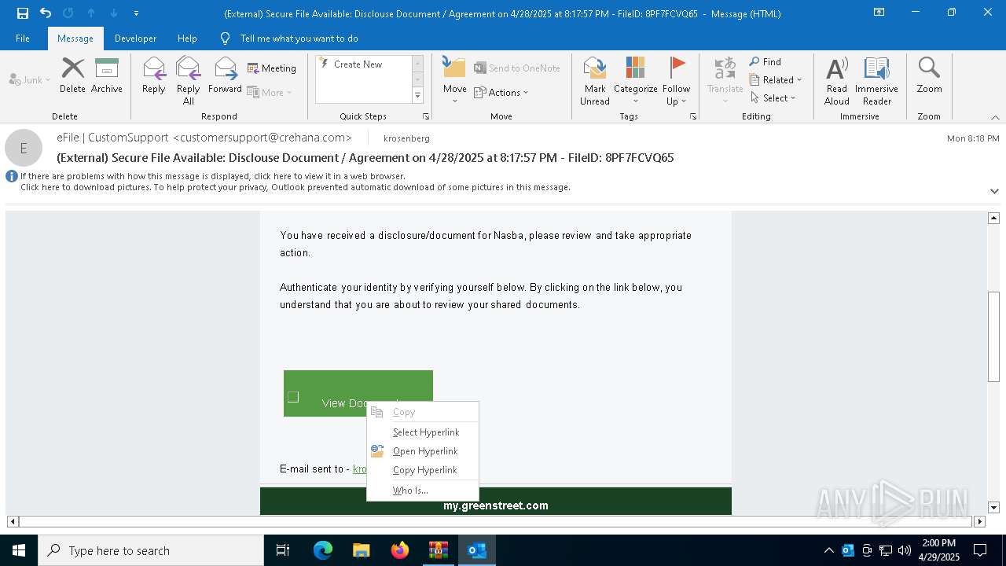
Task: Open the notification center icon
Action: 980,550
